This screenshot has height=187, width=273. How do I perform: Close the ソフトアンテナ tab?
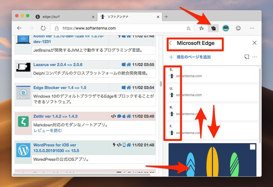coord(158,17)
